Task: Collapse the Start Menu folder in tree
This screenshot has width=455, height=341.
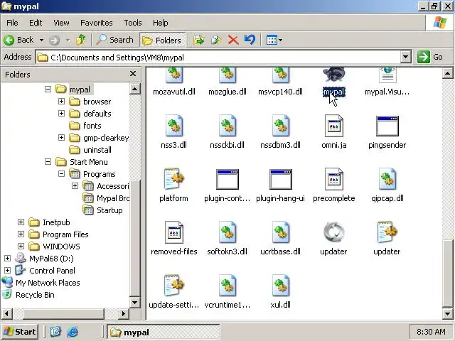Action: (48, 161)
